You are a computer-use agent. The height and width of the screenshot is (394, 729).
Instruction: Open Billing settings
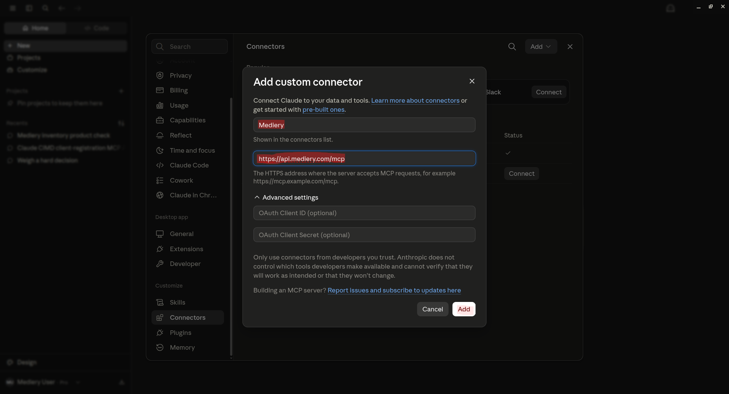point(188,90)
